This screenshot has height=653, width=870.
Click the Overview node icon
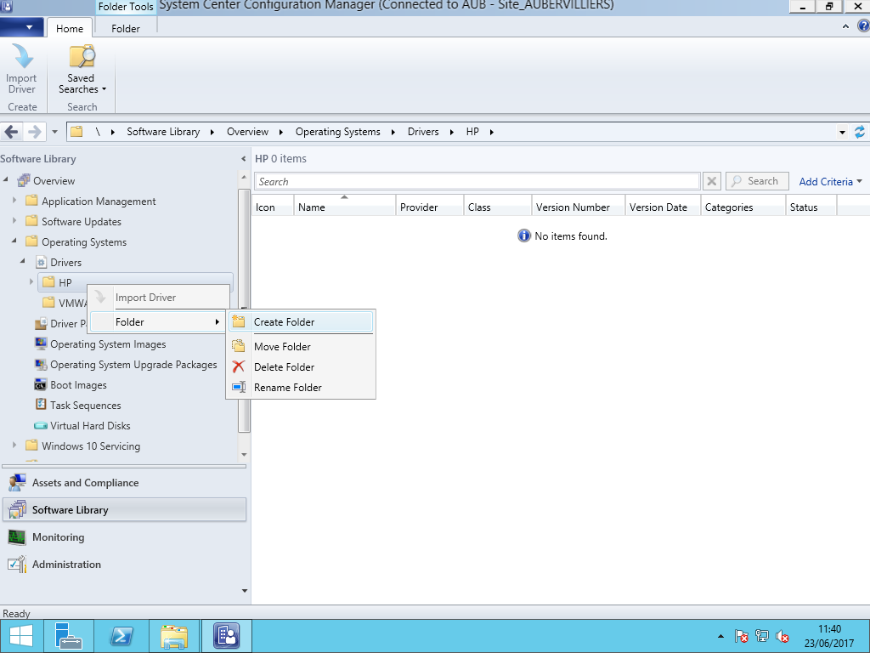tap(23, 180)
